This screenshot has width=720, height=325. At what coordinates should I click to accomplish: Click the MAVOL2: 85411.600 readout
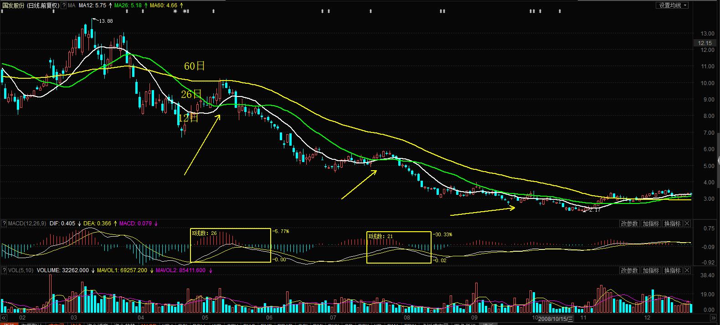180,270
